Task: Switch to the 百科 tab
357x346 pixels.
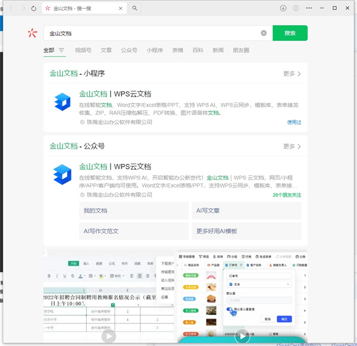Action: 198,50
